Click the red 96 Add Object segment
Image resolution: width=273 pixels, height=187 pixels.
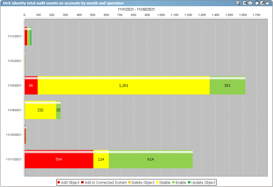(x=31, y=86)
